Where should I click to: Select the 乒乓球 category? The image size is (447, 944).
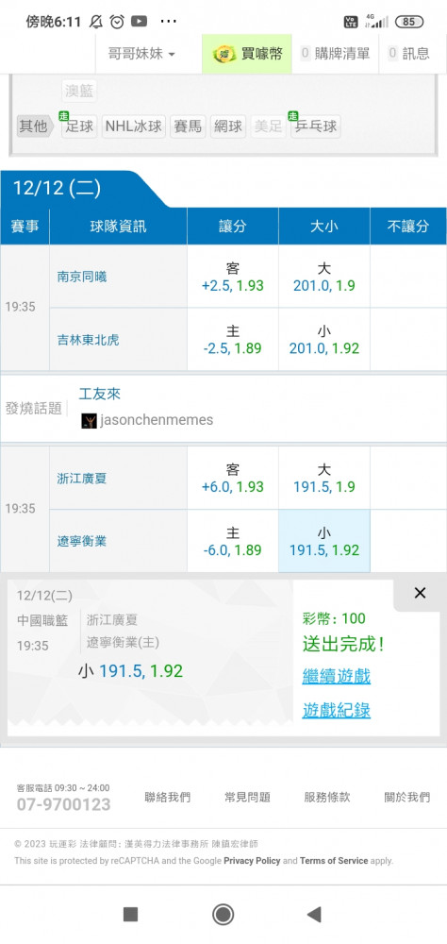click(x=315, y=126)
